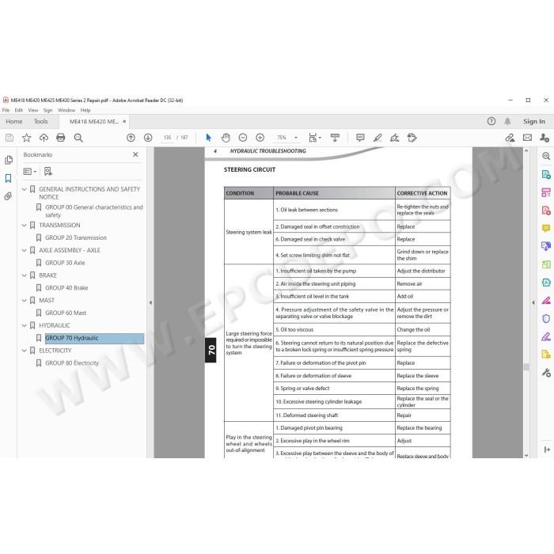Click the Save file icon
Image resolution: width=554 pixels, height=554 pixels.
(9, 138)
